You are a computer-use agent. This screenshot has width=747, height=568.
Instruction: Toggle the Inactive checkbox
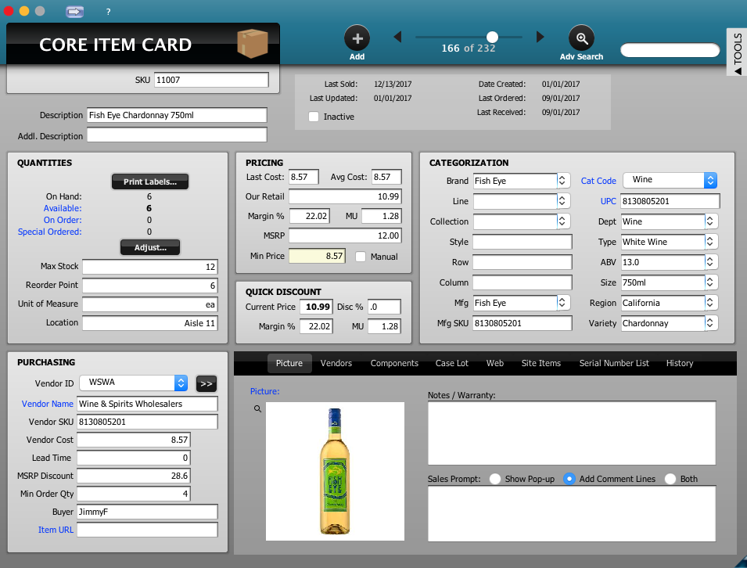(314, 117)
